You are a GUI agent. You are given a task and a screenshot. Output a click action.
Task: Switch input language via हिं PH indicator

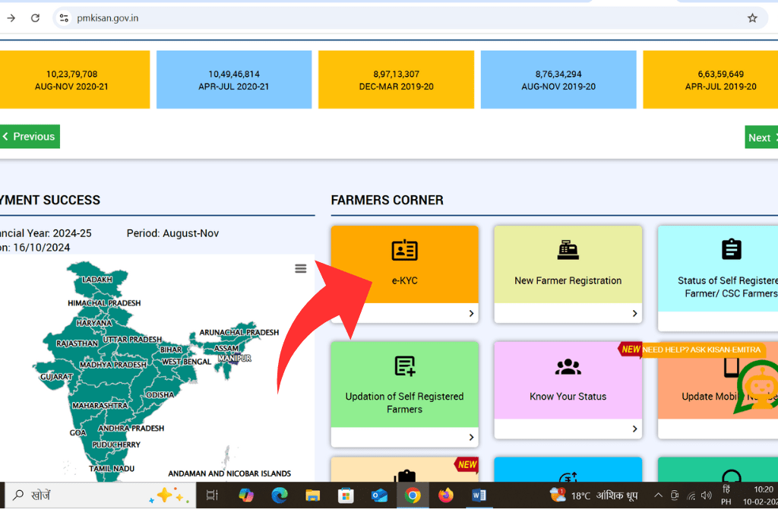coord(726,495)
